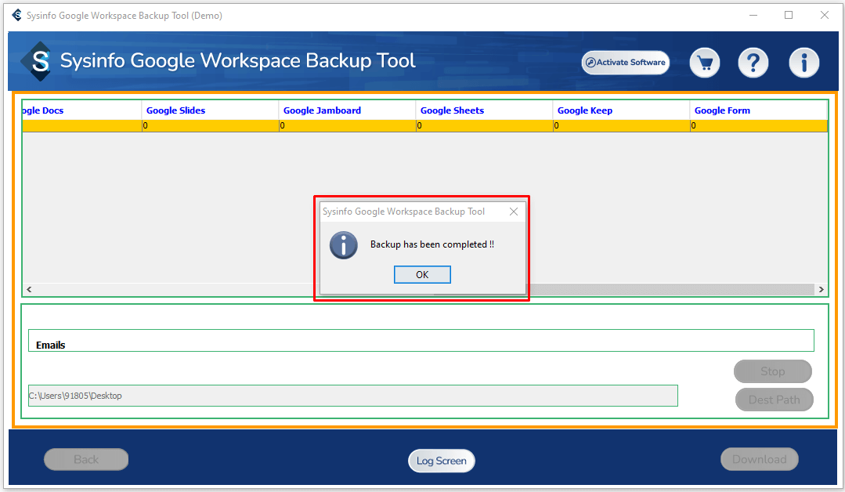Select the 0 cell under Google Slides
This screenshot has height=492, width=845.
coord(210,125)
